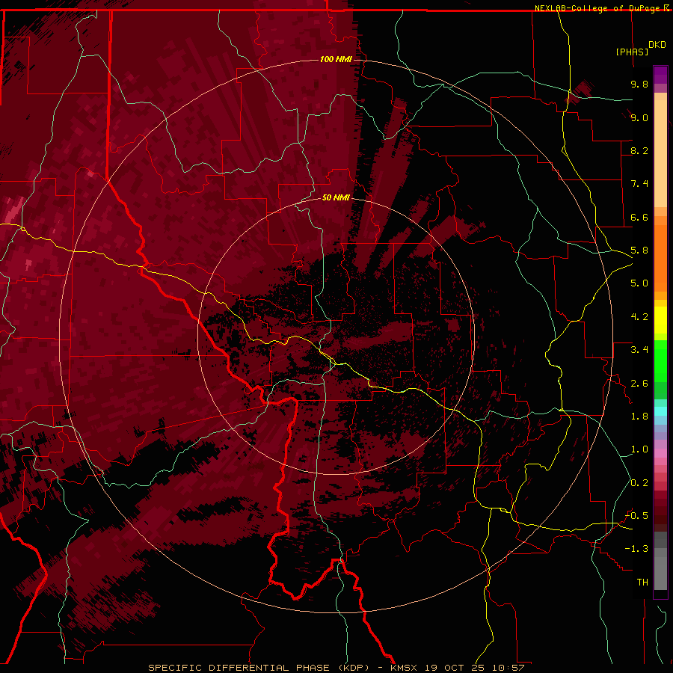This screenshot has height=673, width=673.
Task: Click the TH legend label
Action: point(642,583)
